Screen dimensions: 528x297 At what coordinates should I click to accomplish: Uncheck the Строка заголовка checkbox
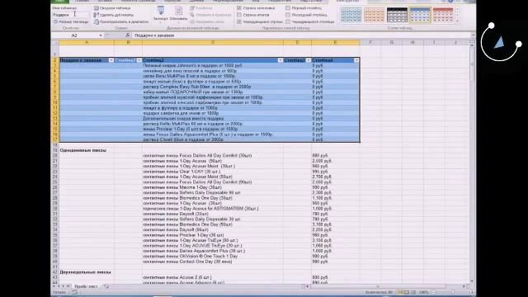(x=239, y=8)
